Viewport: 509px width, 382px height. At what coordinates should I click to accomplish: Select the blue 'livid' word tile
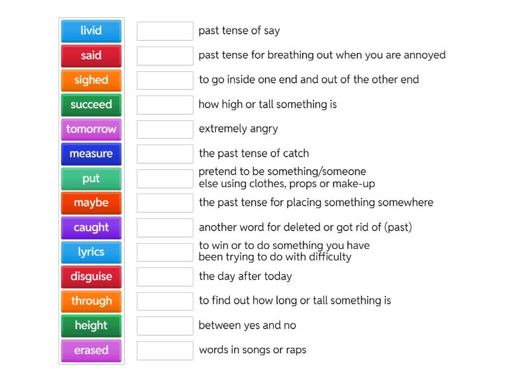[x=91, y=31]
